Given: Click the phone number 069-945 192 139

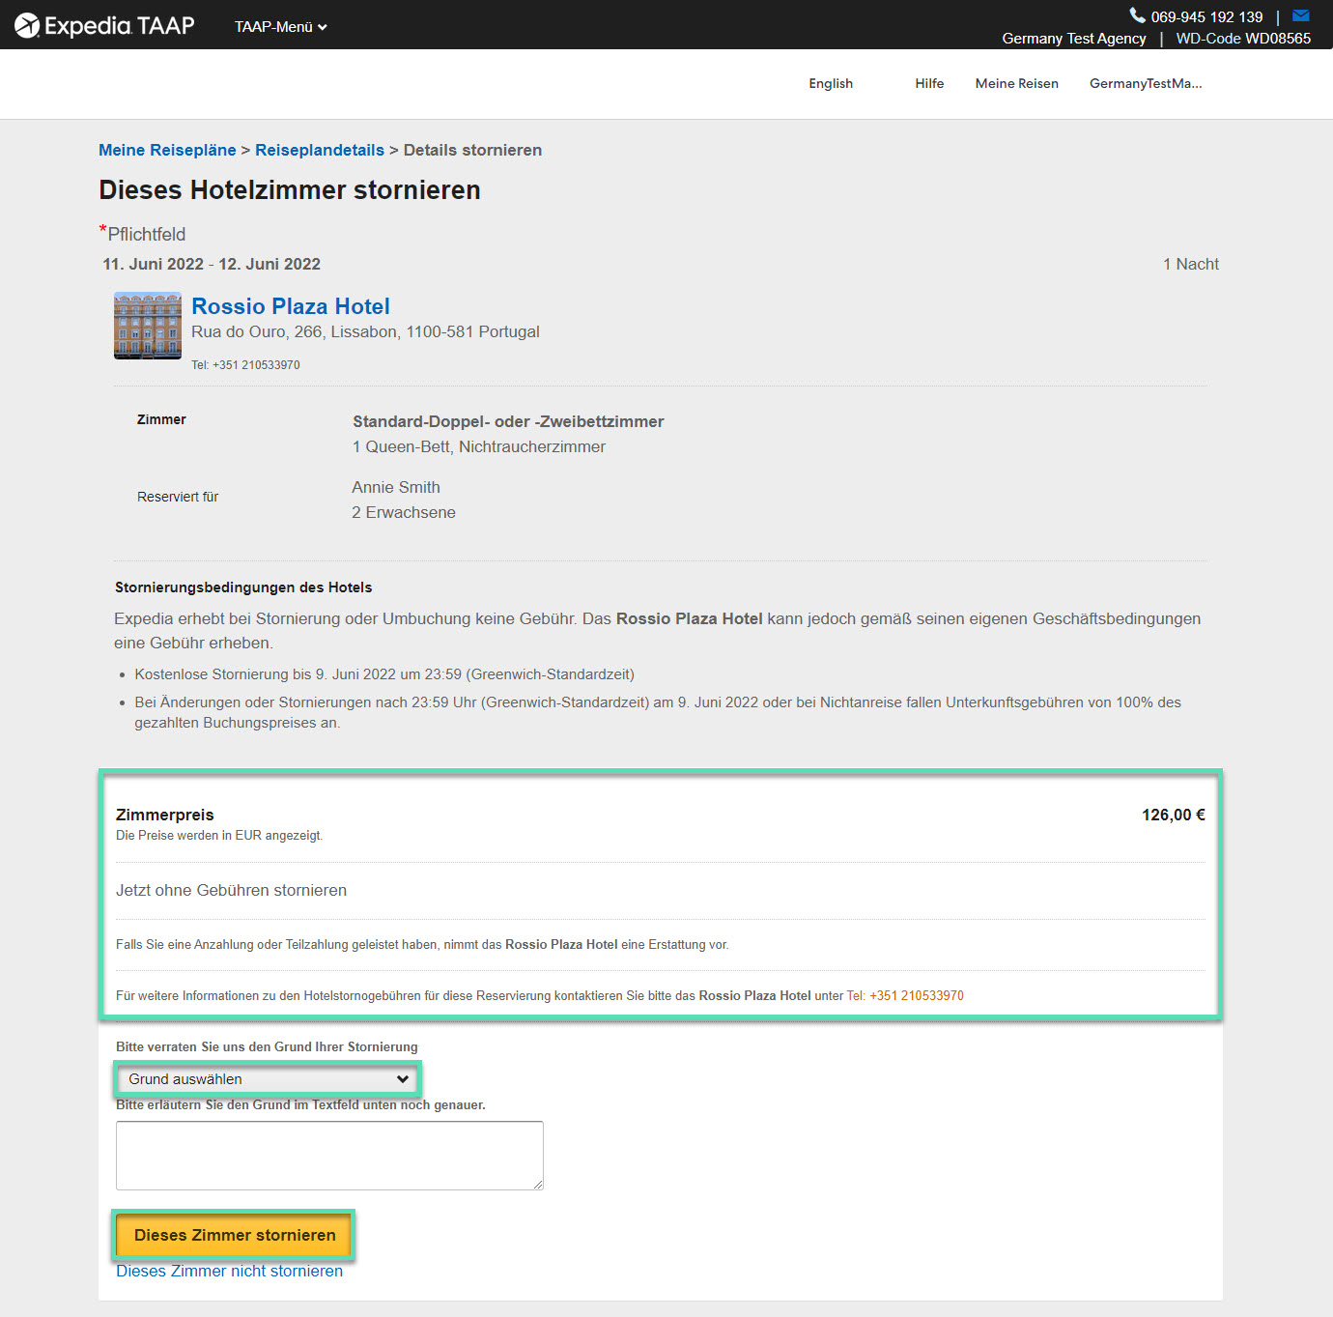Looking at the screenshot, I should tap(1206, 17).
